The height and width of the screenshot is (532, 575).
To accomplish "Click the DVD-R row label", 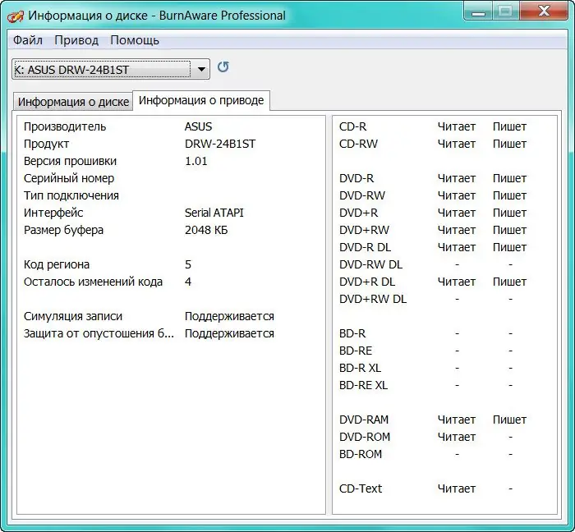I will click(356, 178).
